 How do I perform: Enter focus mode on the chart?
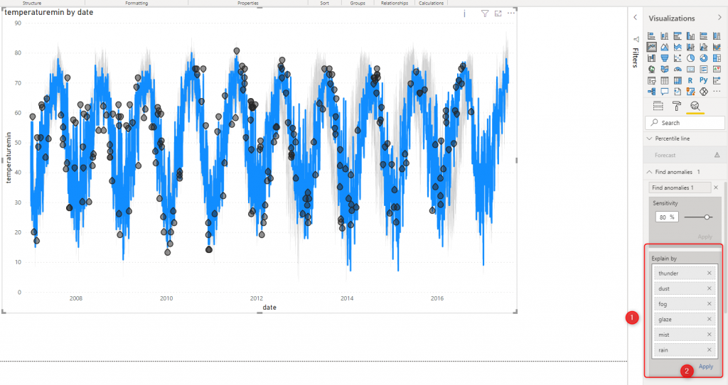[x=498, y=13]
